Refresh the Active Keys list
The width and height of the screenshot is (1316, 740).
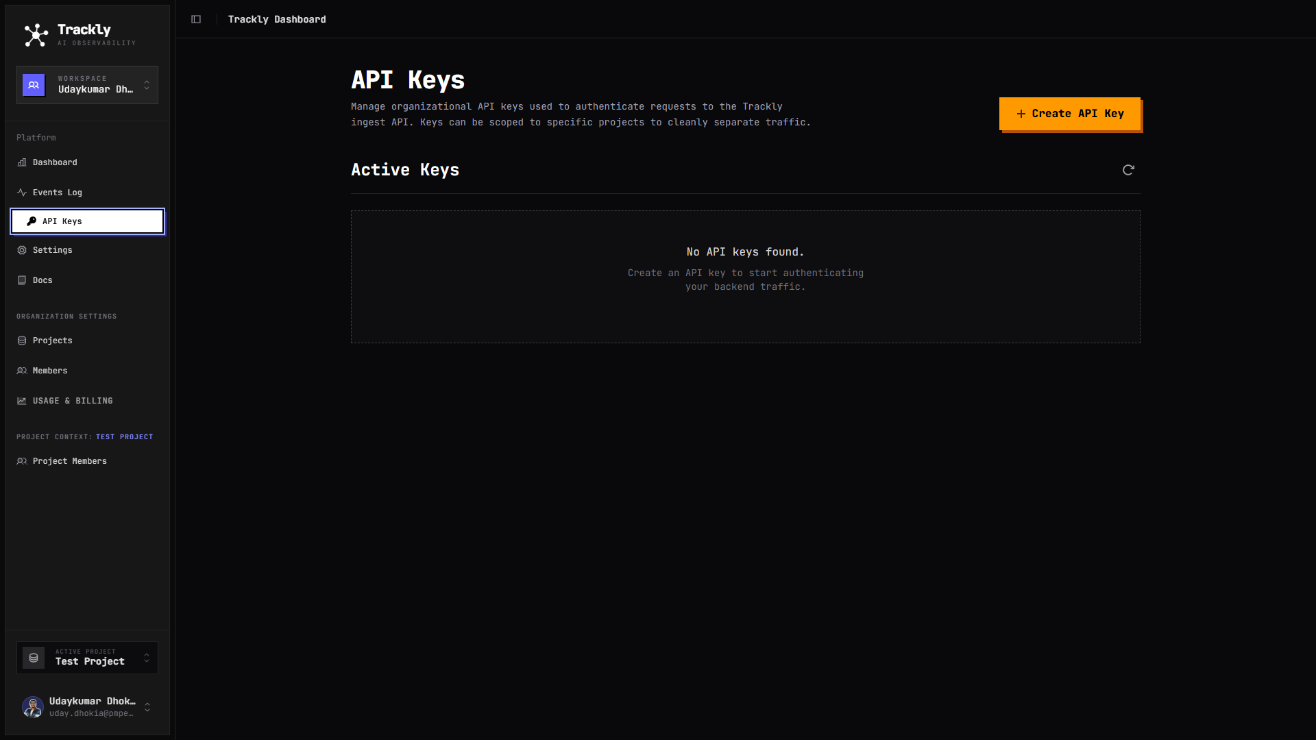click(1128, 170)
